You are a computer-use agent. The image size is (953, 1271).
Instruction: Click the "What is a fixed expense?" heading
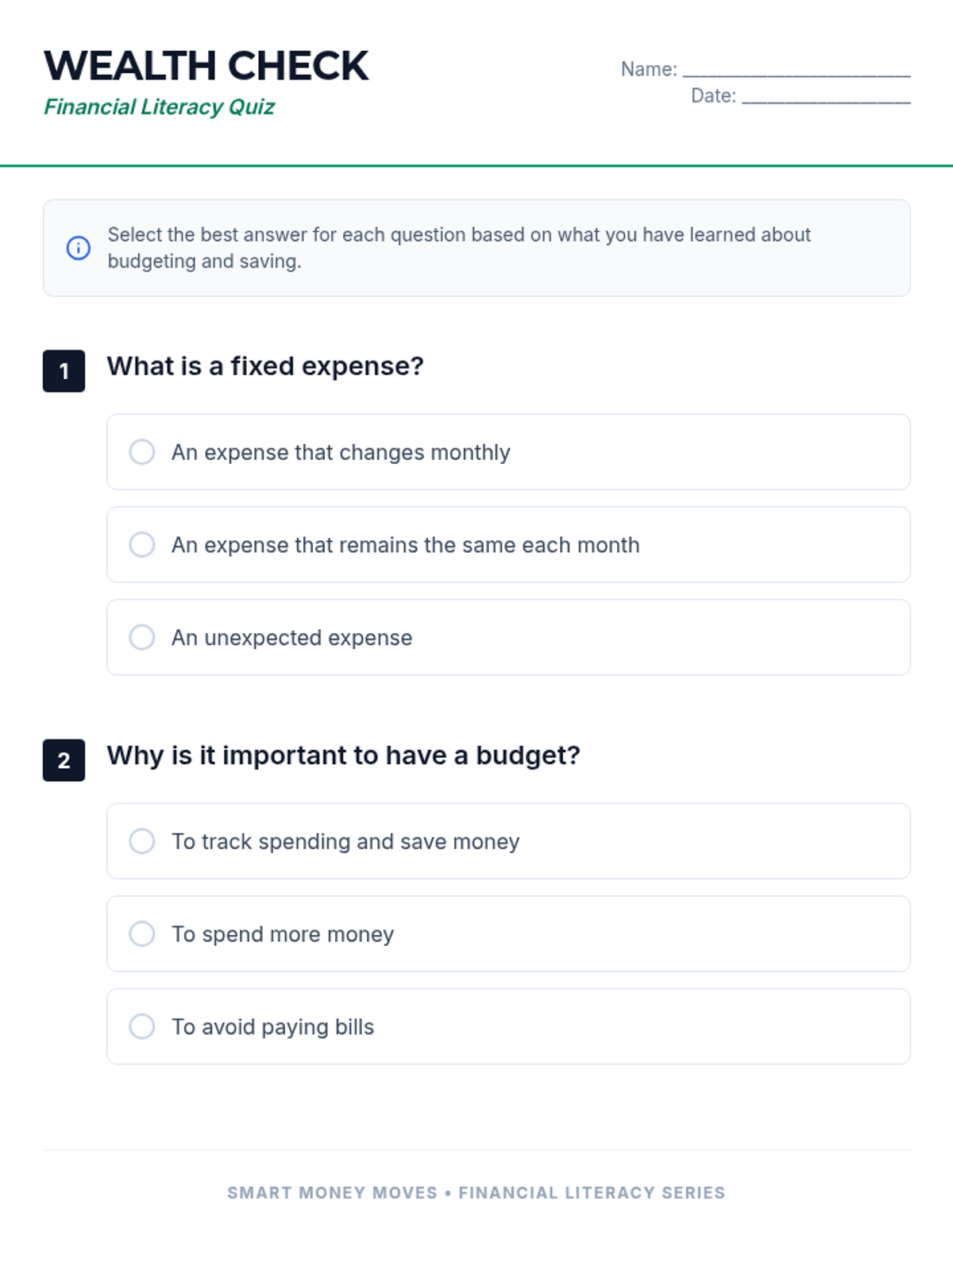265,366
